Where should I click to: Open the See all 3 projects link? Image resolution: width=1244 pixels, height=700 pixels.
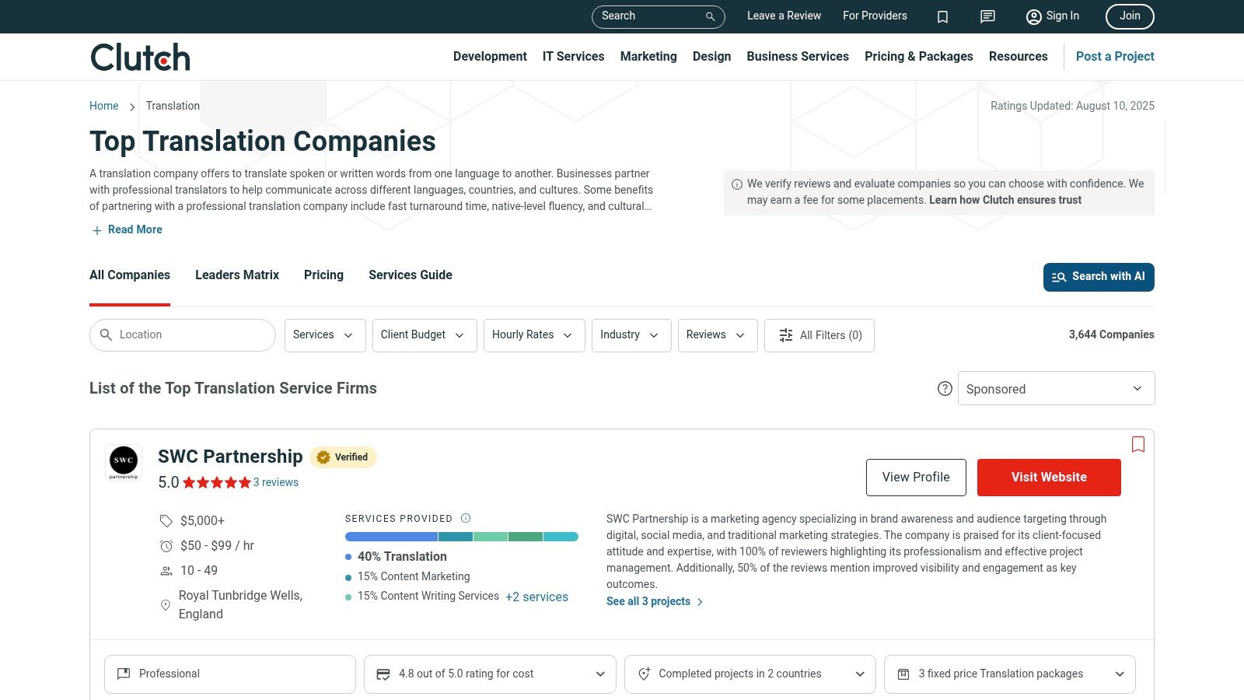tap(654, 602)
